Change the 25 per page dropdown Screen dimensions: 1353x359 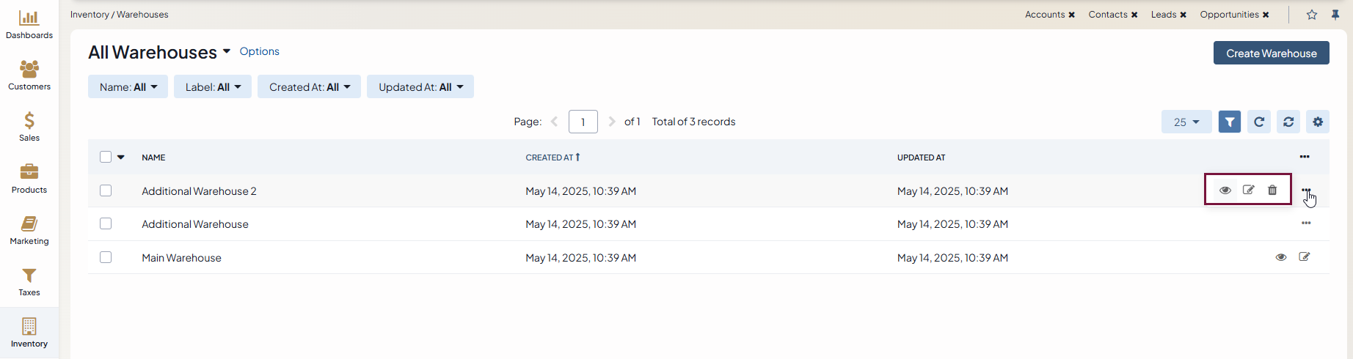pos(1186,122)
